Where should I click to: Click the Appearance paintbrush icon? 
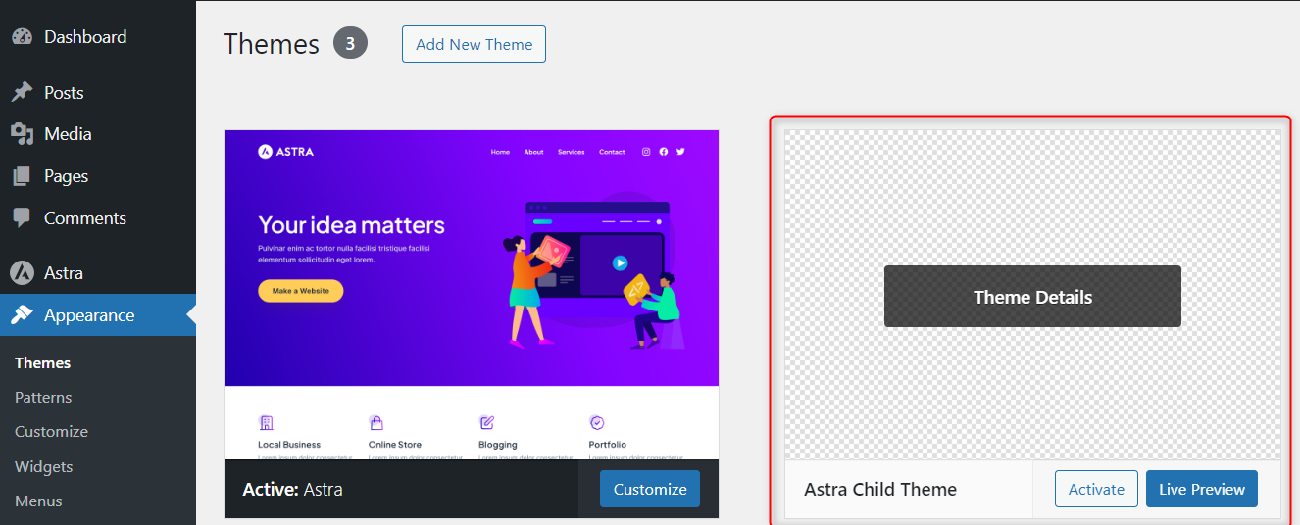(22, 315)
